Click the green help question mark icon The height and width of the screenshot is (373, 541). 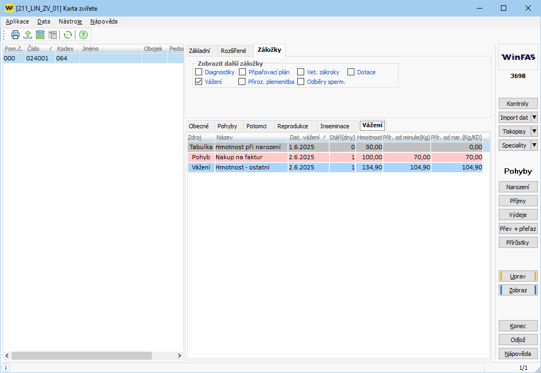point(83,35)
